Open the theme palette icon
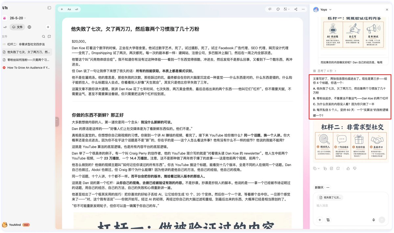The image size is (394, 233). 278,9
